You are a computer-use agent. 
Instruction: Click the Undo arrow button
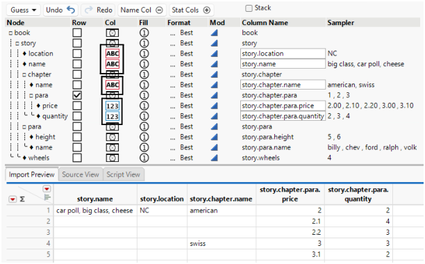tap(60, 10)
